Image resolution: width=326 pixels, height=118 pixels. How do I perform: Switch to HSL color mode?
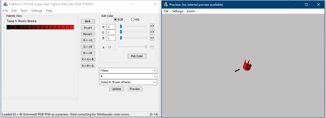132,19
